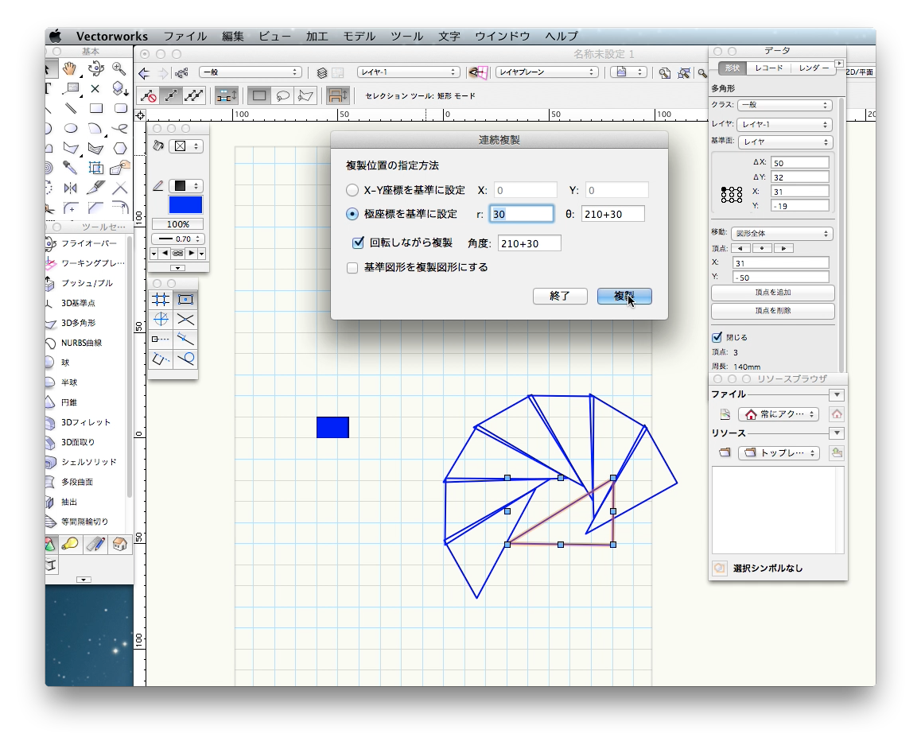Enable disabled interactive scaling mode

(x=148, y=95)
